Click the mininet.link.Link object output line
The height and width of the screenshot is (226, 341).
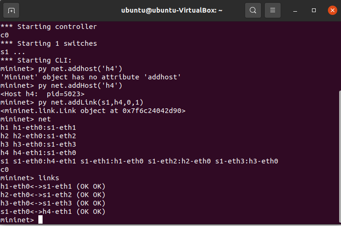93,111
